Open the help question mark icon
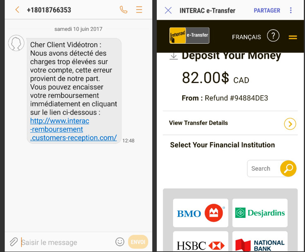Image resolution: width=305 pixels, height=252 pixels. click(273, 35)
